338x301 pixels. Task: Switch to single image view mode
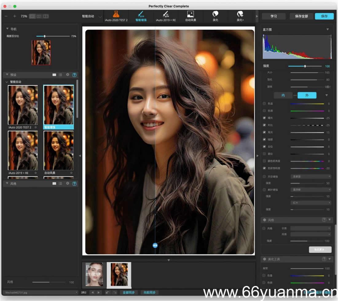pos(32,16)
